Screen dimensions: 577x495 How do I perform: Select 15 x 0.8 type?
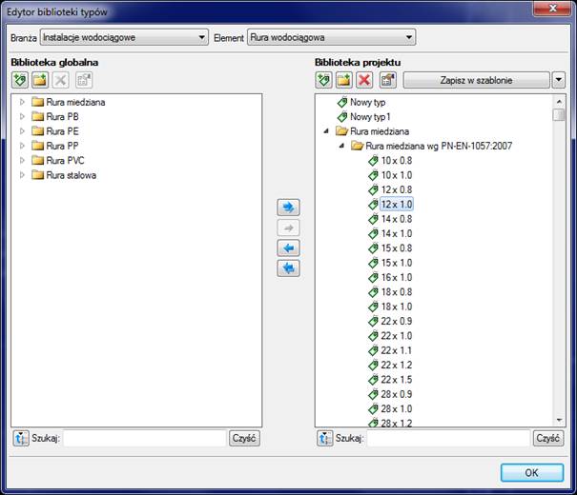[397, 248]
